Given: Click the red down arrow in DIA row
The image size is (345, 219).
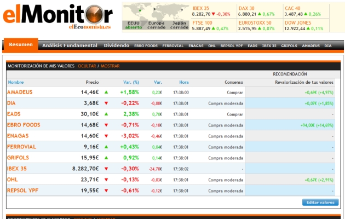Looking at the screenshot, I should [x=106, y=103].
